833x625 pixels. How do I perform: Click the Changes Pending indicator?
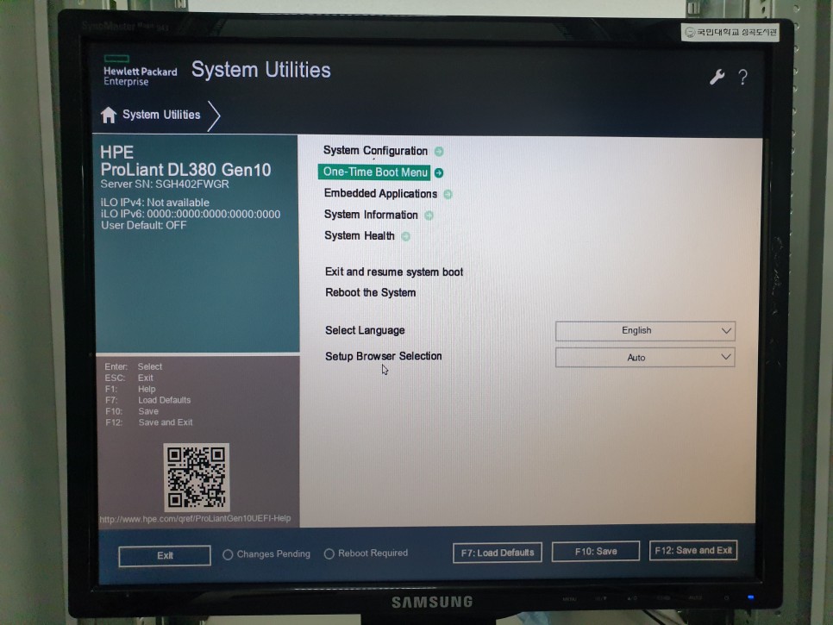[x=266, y=554]
